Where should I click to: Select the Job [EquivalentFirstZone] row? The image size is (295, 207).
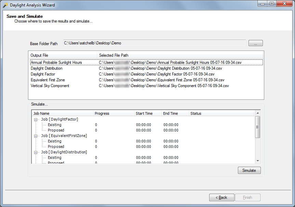[x=64, y=136]
